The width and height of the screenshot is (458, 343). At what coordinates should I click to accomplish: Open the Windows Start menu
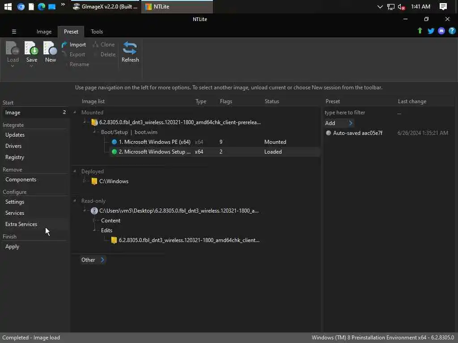tap(8, 6)
